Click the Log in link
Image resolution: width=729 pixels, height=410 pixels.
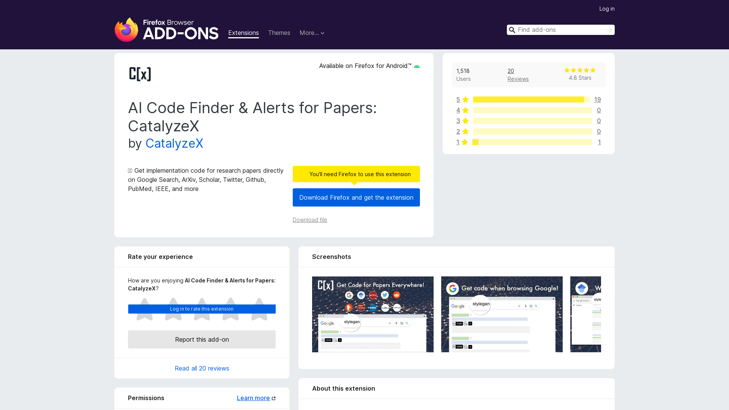point(607,9)
